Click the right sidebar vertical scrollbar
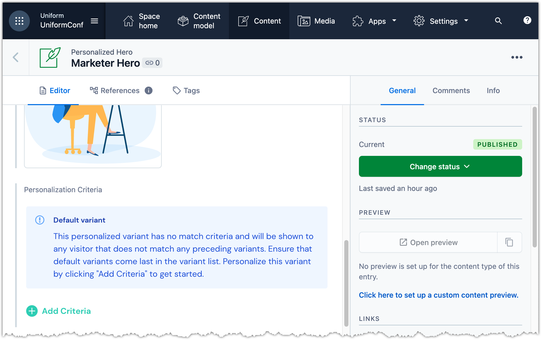 pyautogui.click(x=534, y=177)
